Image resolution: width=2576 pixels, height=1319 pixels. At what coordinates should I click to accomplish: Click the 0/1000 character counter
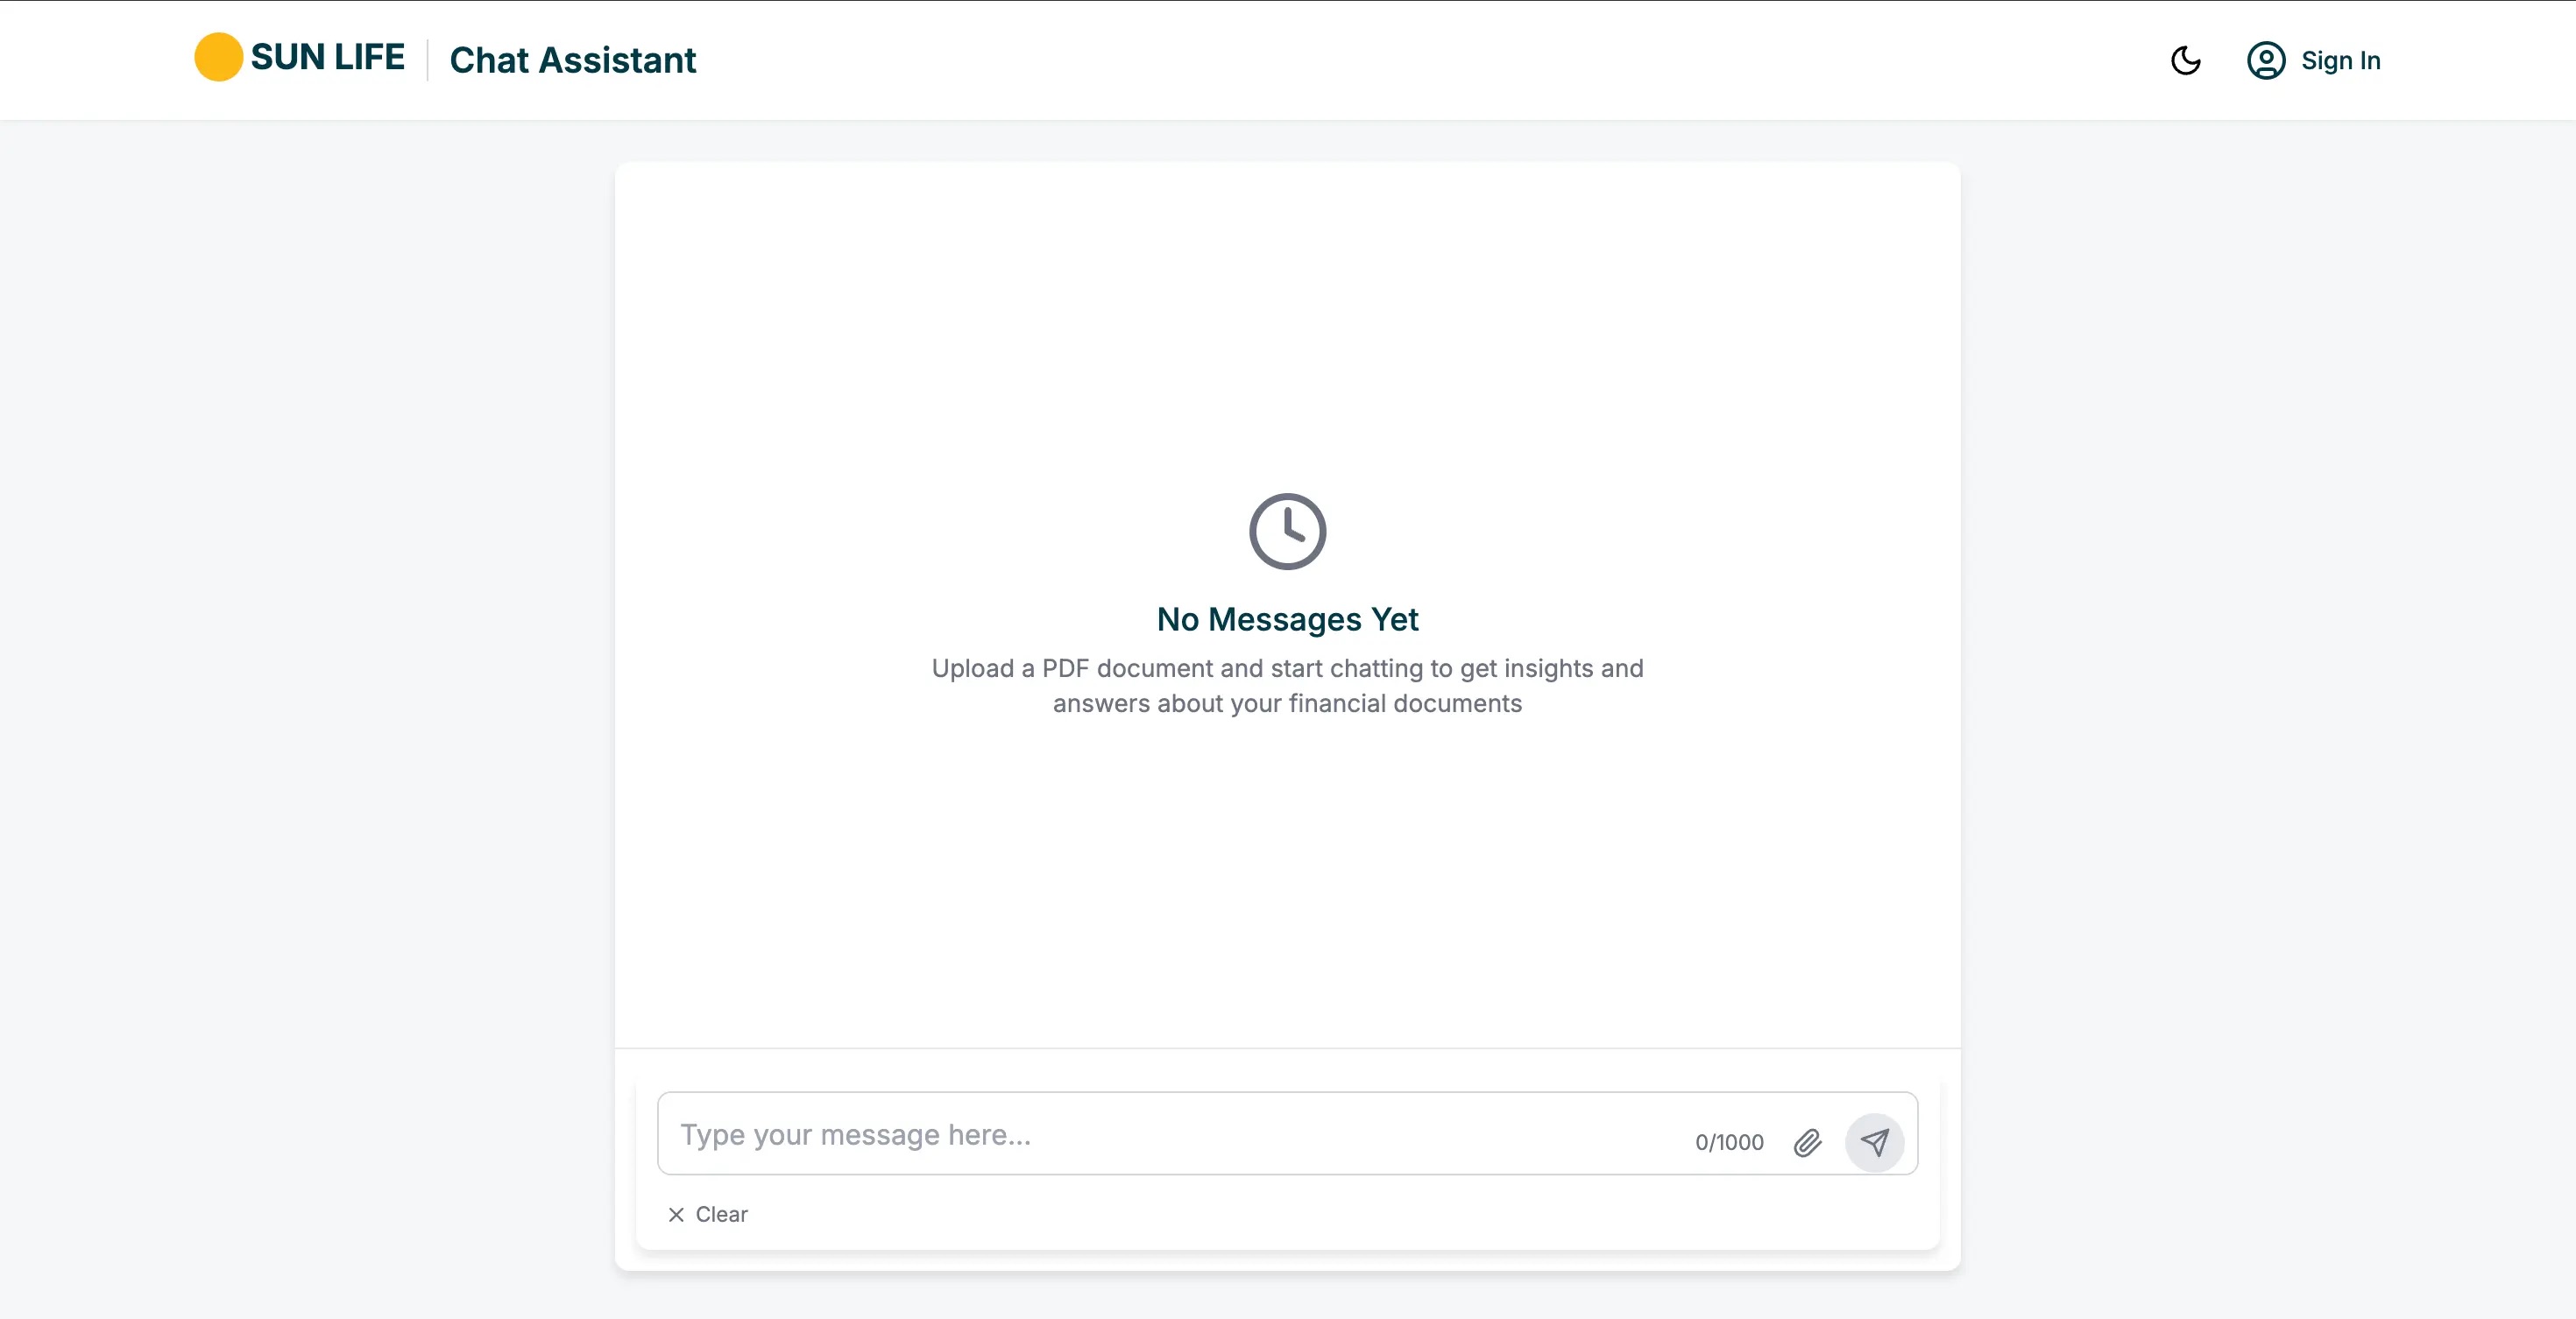[1729, 1142]
